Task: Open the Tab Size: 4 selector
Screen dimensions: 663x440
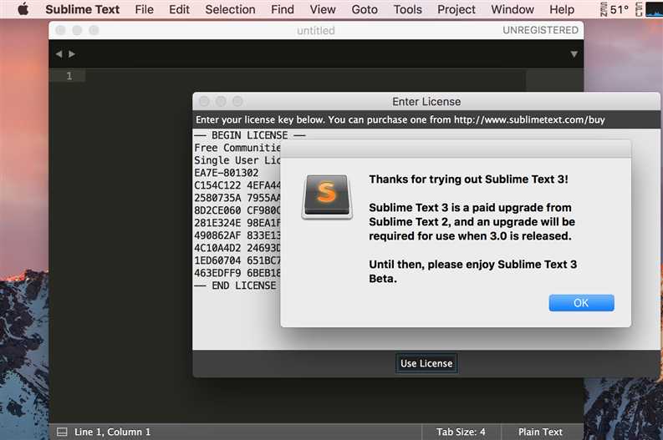Action: click(461, 432)
